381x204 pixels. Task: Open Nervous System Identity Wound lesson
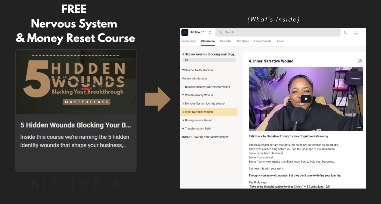pos(203,104)
